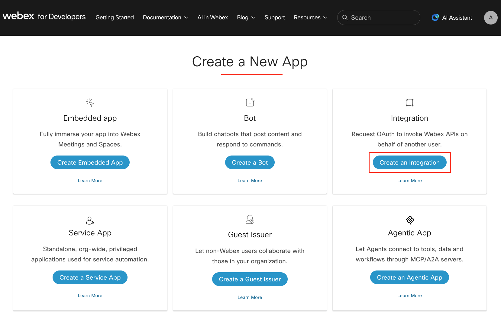Screen dimensions: 501x331
Task: Open Learn More under Service App
Action: click(x=90, y=296)
